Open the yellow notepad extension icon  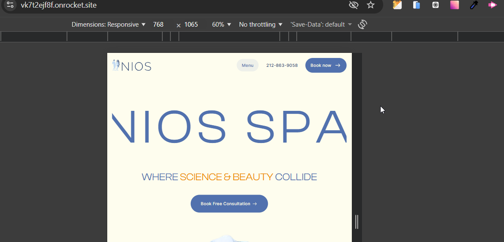click(x=397, y=5)
